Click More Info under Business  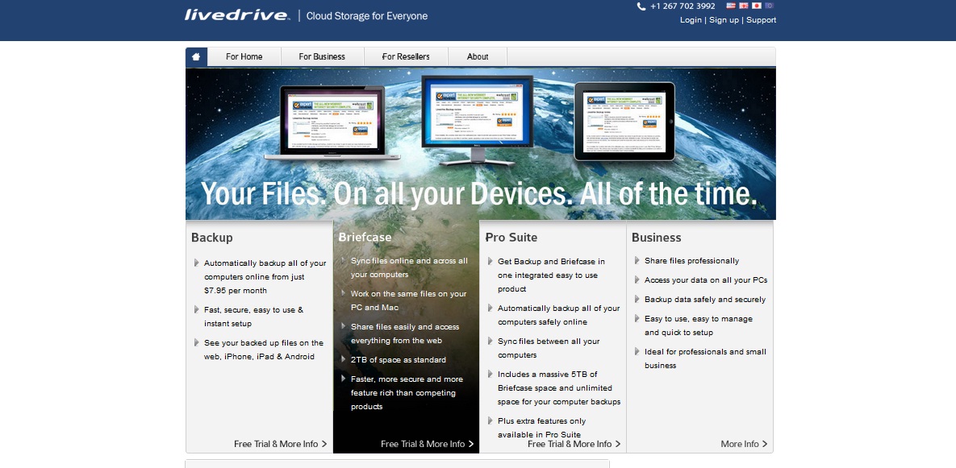744,444
